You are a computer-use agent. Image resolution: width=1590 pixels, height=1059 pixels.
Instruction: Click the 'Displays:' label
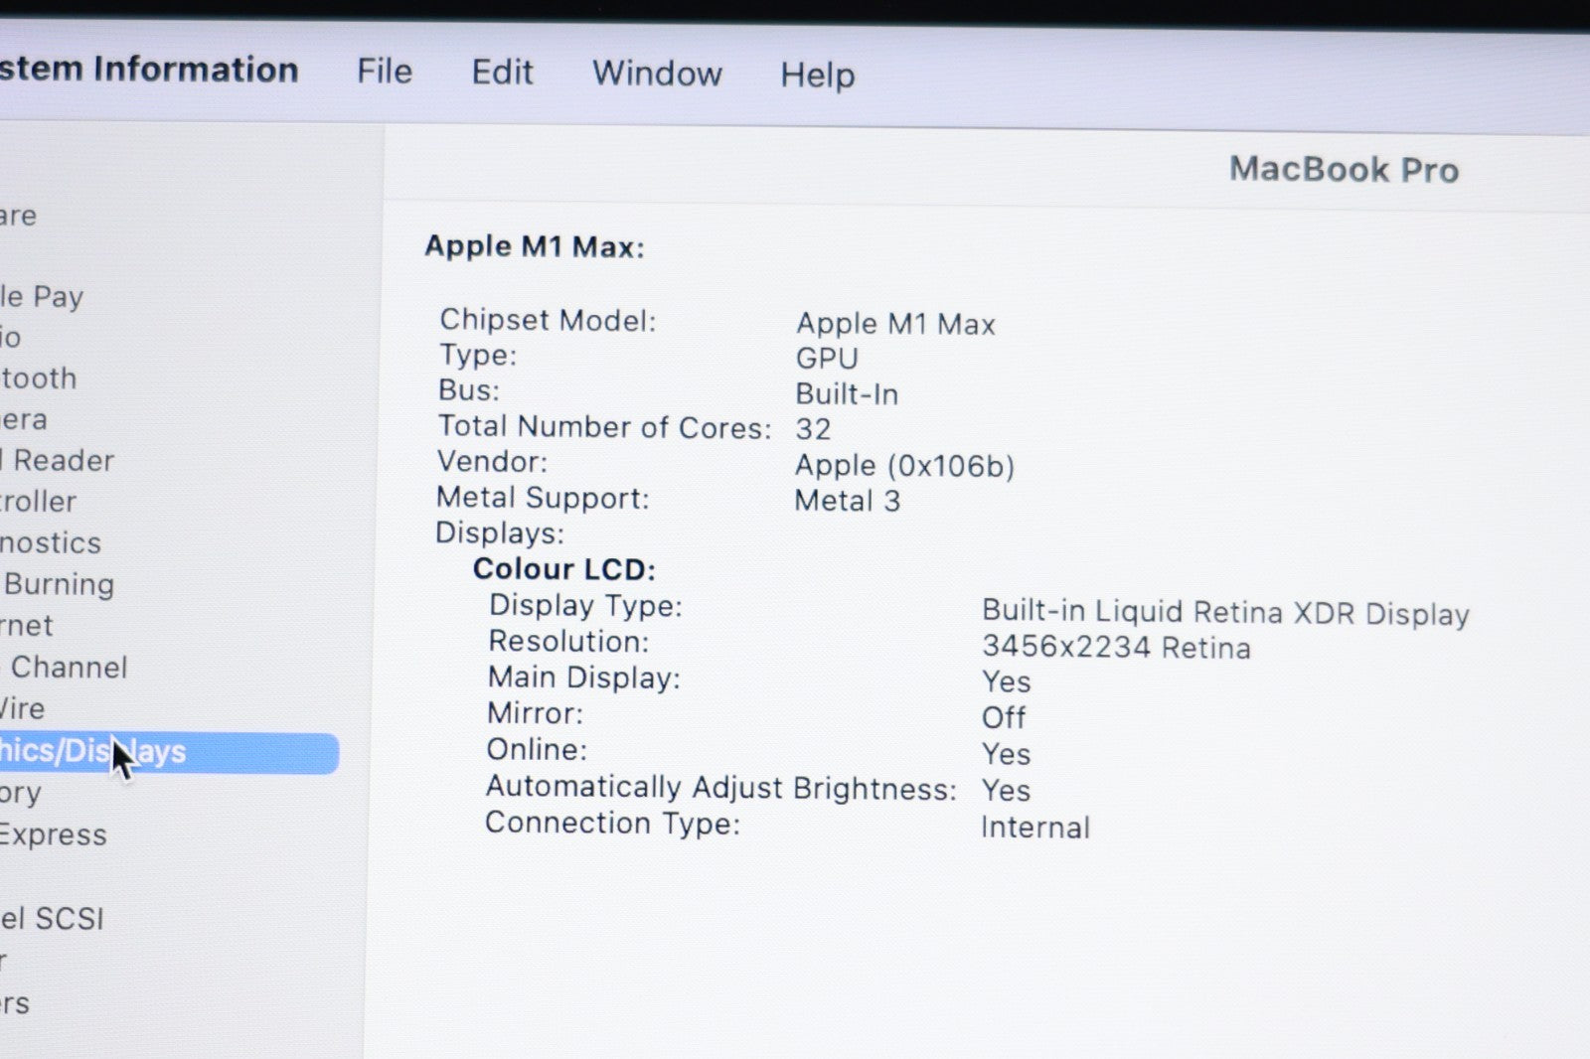pyautogui.click(x=500, y=533)
